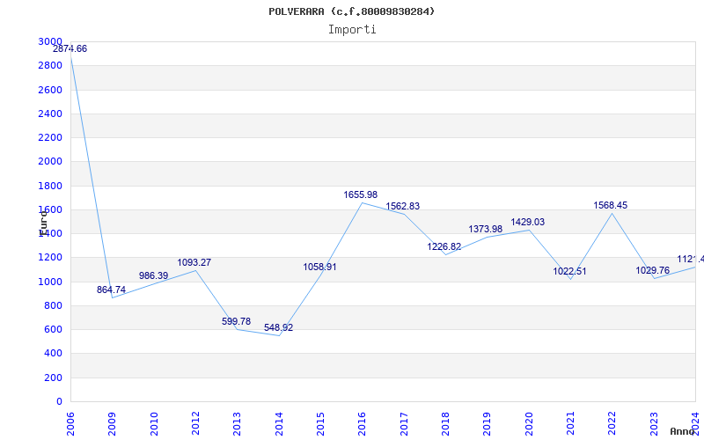The image size is (704, 440).
Task: Click the y-axis value 3000
Action: (50, 41)
